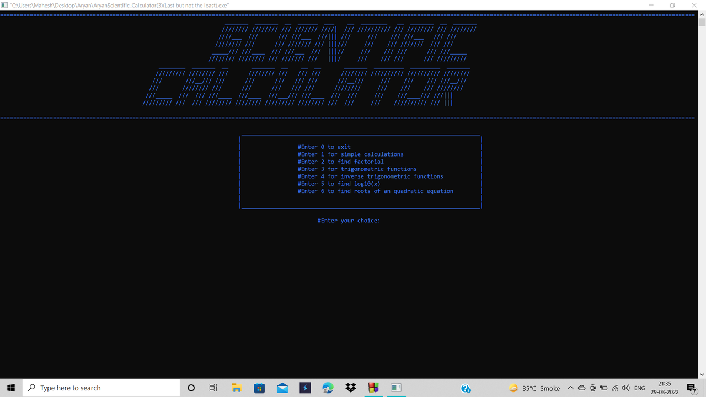Click '#Enter 0 to exit' line
The height and width of the screenshot is (397, 706).
324,147
